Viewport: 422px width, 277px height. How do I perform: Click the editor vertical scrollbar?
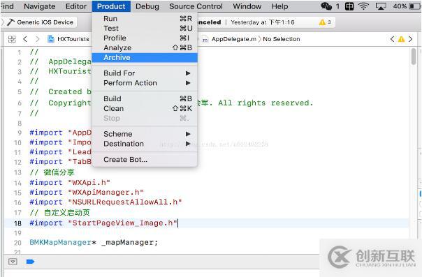click(414, 57)
